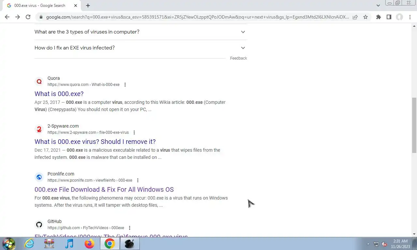This screenshot has width=417, height=250.
Task: Click the 'Pconlife.com' site name text
Action: 61,174
